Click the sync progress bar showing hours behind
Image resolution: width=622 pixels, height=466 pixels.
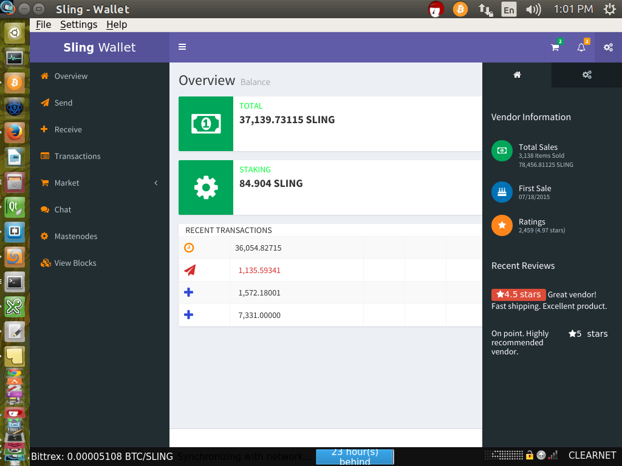tap(355, 457)
